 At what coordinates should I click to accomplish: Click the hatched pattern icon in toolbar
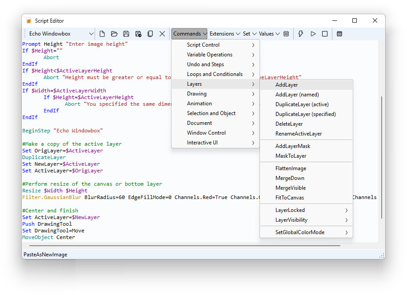click(x=339, y=34)
